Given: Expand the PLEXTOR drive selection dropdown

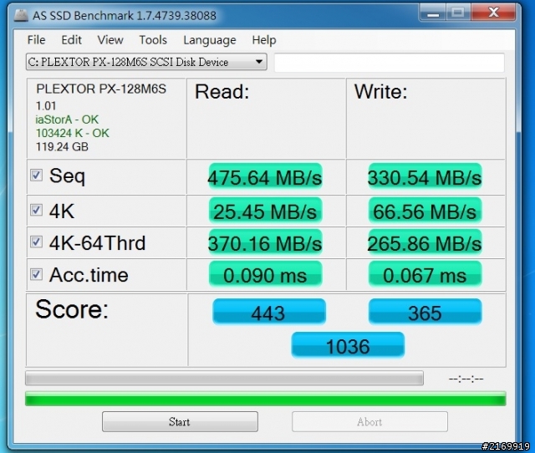Looking at the screenshot, I should (146, 62).
